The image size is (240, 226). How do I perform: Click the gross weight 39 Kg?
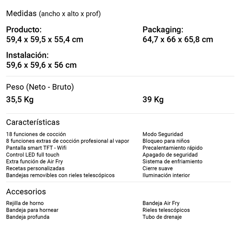[x=153, y=100]
